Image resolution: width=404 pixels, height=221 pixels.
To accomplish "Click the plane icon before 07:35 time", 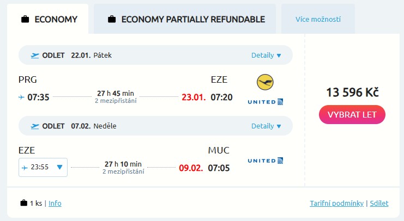I will [21, 97].
